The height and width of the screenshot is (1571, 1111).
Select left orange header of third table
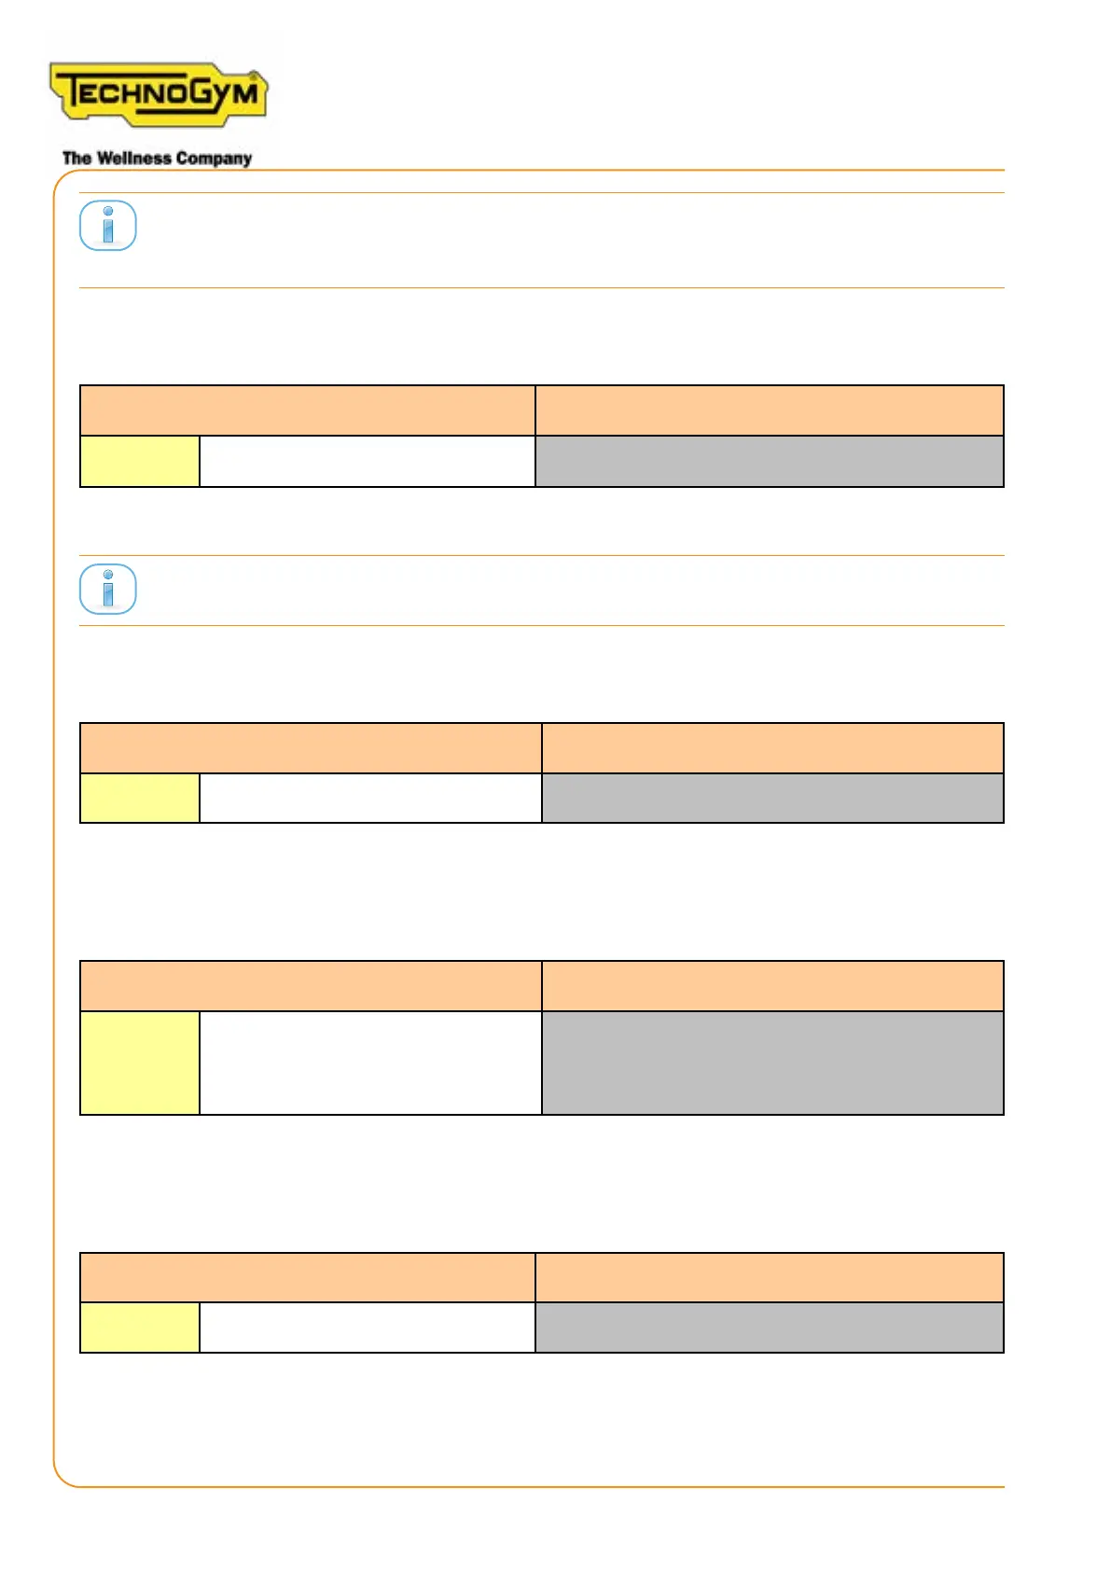click(x=311, y=986)
